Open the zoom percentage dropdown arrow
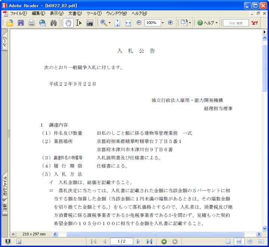This screenshot has height=247, width=269. (x=163, y=23)
